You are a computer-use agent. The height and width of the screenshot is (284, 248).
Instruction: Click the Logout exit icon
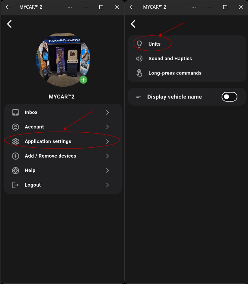coord(15,185)
